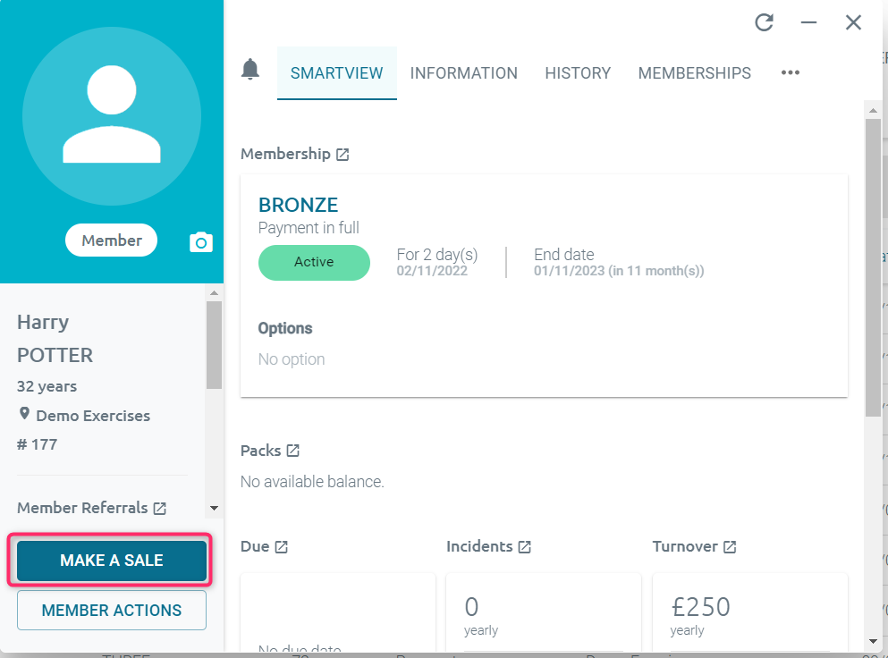The height and width of the screenshot is (658, 888).
Task: Open Turnover external link icon
Action: [x=730, y=547]
